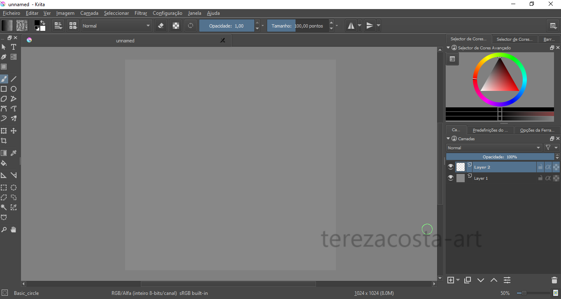Select the Assistant tool
This screenshot has width=561, height=299.
[x=4, y=175]
